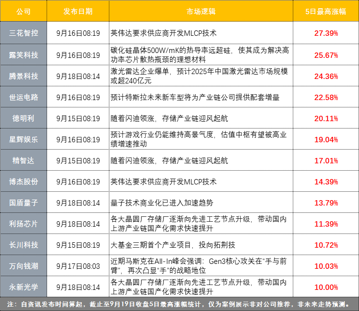Select company cell 世运电路
This screenshot has height=311, width=359.
point(24,97)
